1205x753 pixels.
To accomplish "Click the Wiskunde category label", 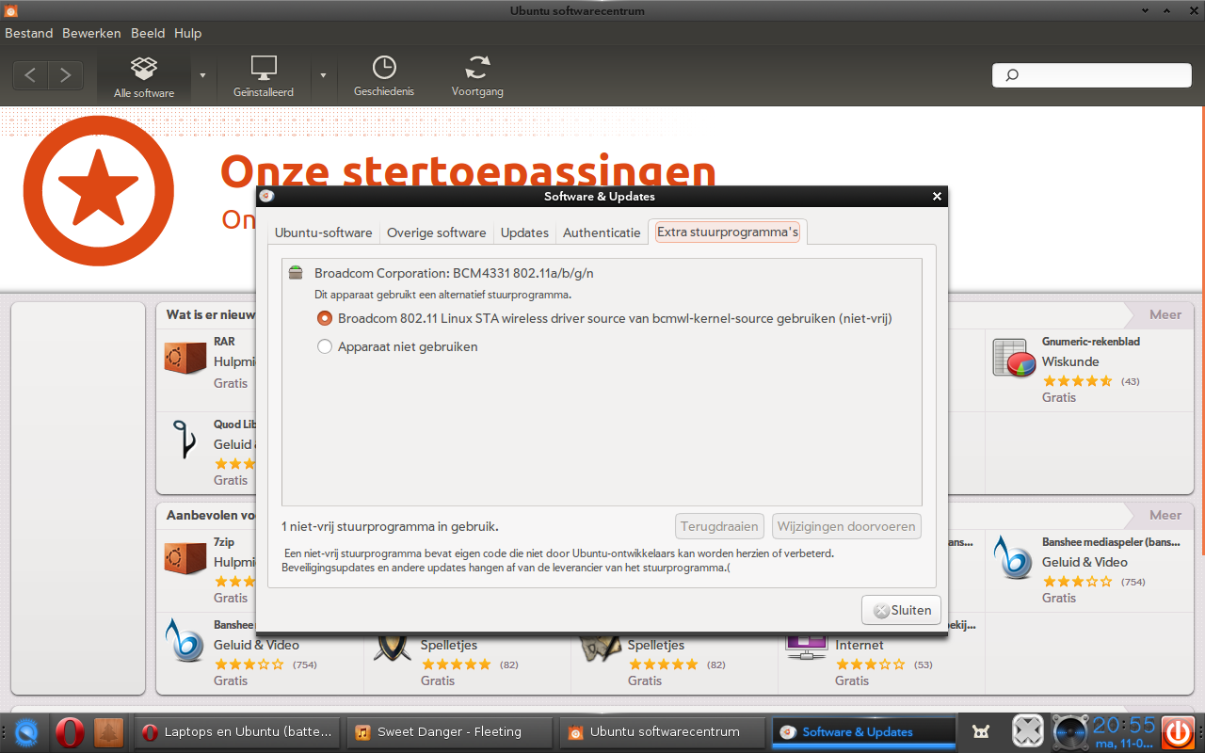I will 1070,361.
